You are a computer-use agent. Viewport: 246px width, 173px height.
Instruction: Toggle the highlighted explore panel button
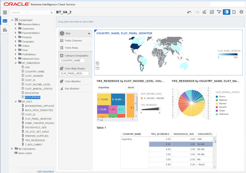click(x=226, y=12)
